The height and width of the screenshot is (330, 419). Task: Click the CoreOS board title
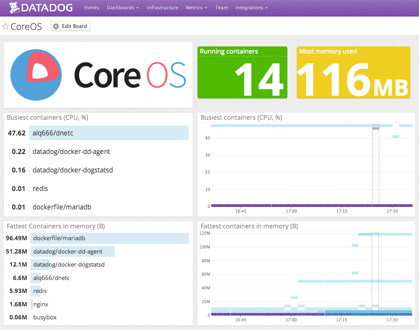coord(26,26)
